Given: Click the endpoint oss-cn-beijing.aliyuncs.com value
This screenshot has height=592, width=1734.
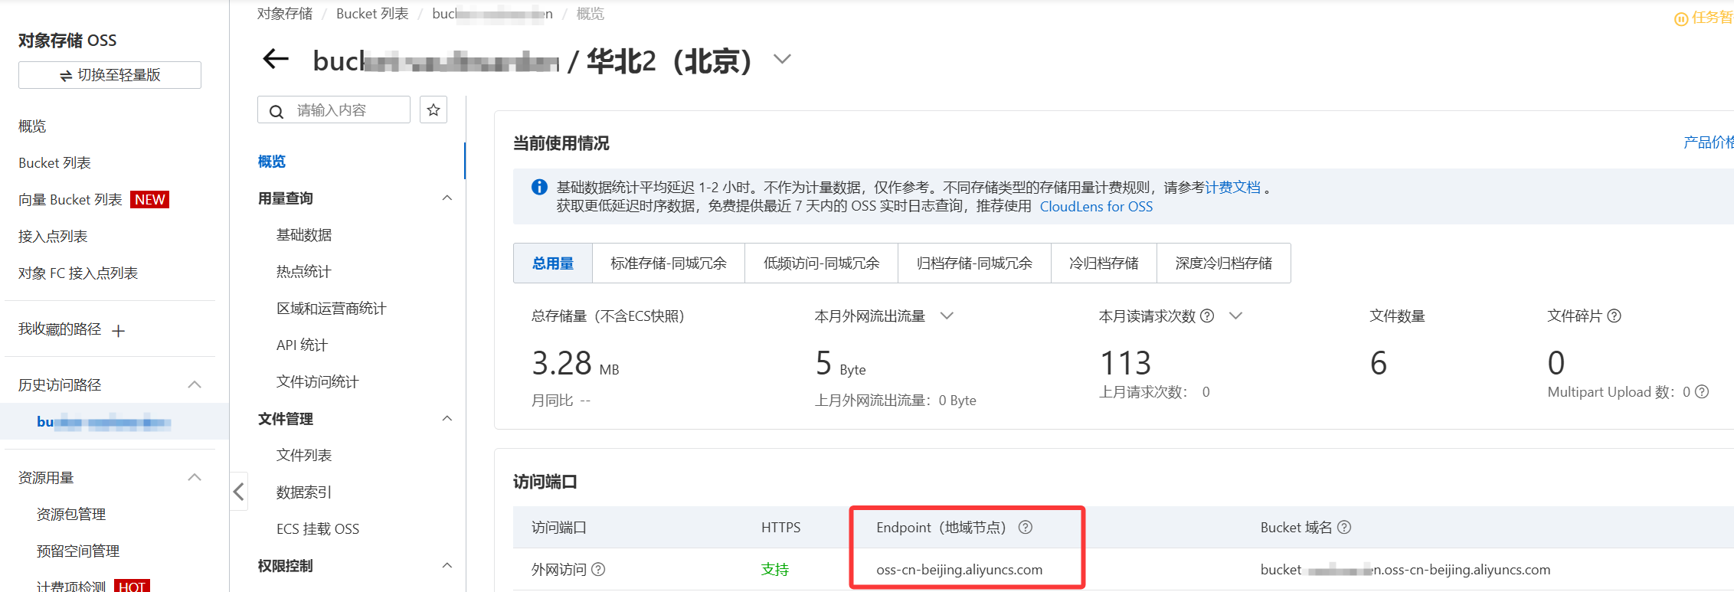Looking at the screenshot, I should tap(960, 570).
